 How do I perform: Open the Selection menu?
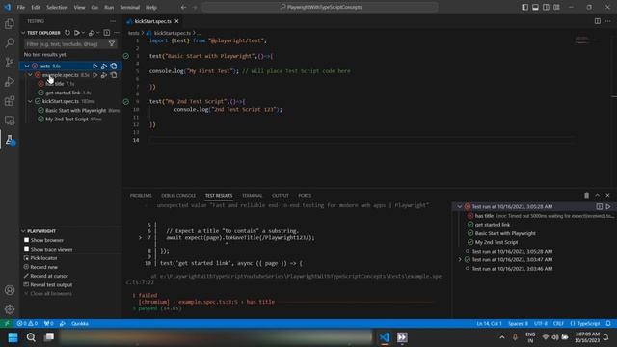pyautogui.click(x=57, y=7)
